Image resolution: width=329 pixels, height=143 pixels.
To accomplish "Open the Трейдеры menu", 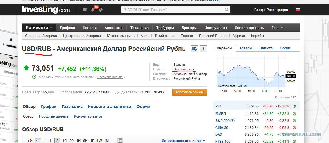I will (x=165, y=27).
